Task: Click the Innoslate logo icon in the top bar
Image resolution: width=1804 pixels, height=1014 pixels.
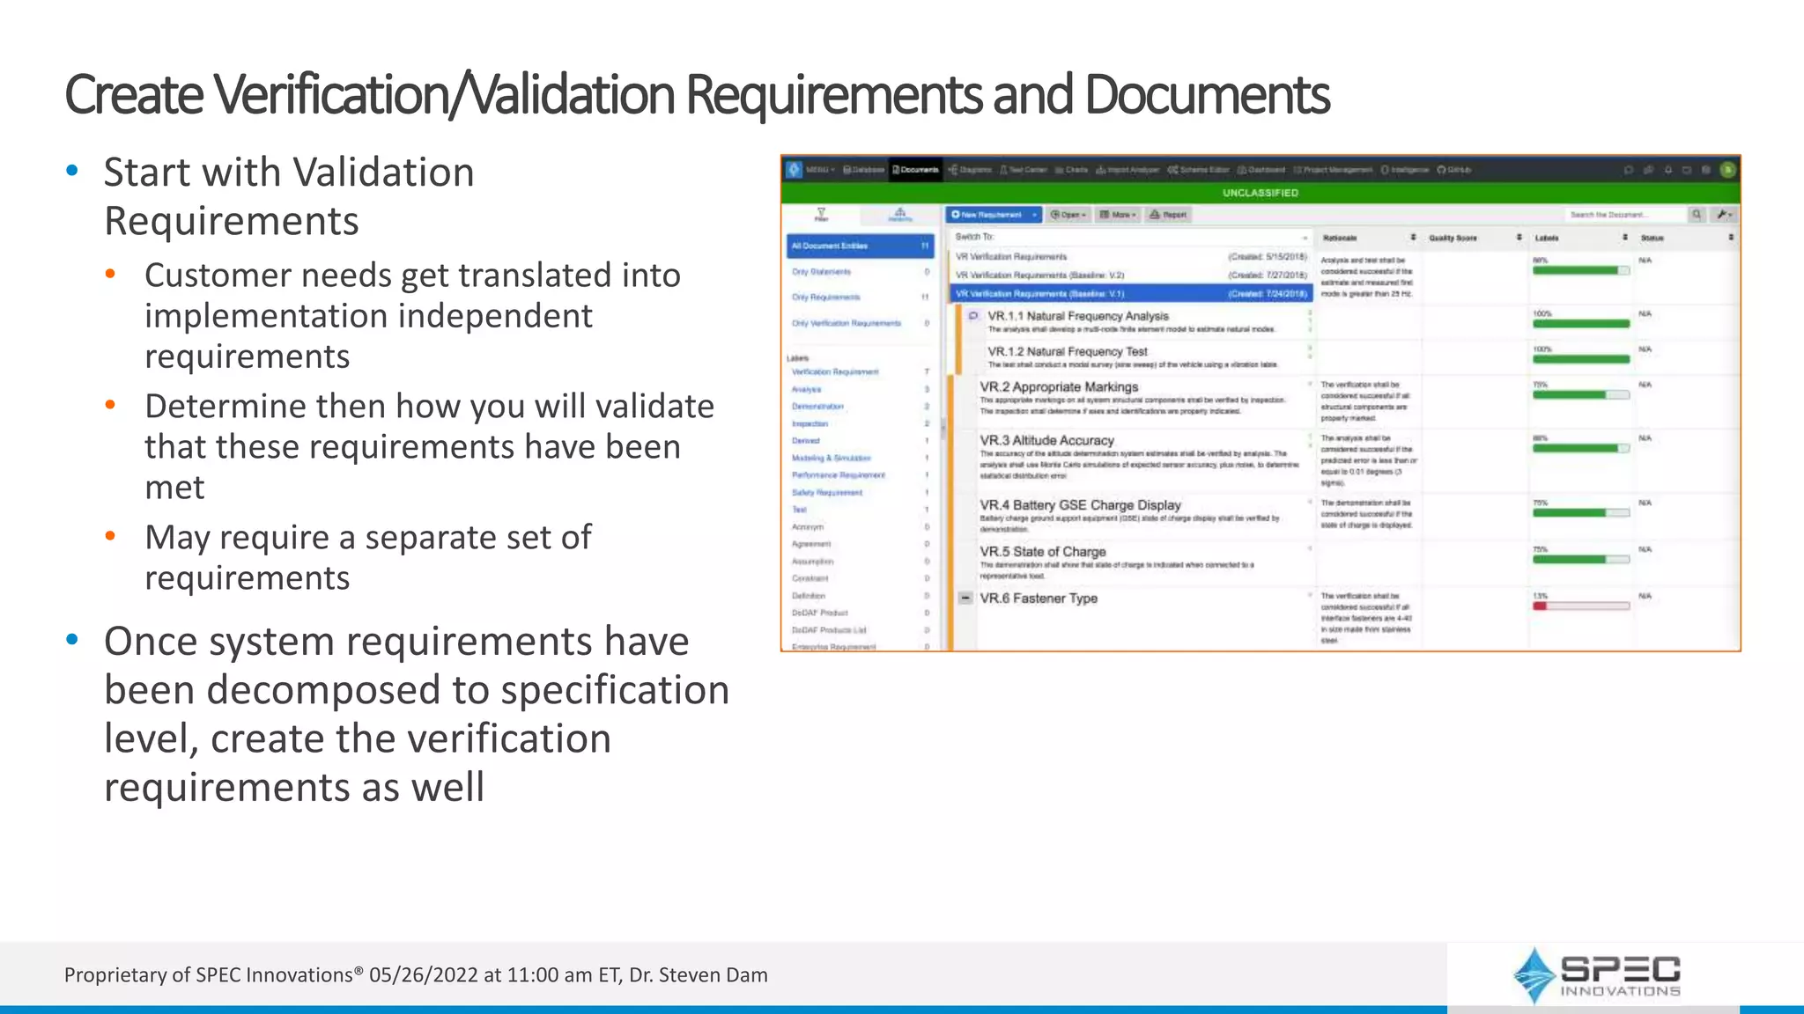Action: 795,170
